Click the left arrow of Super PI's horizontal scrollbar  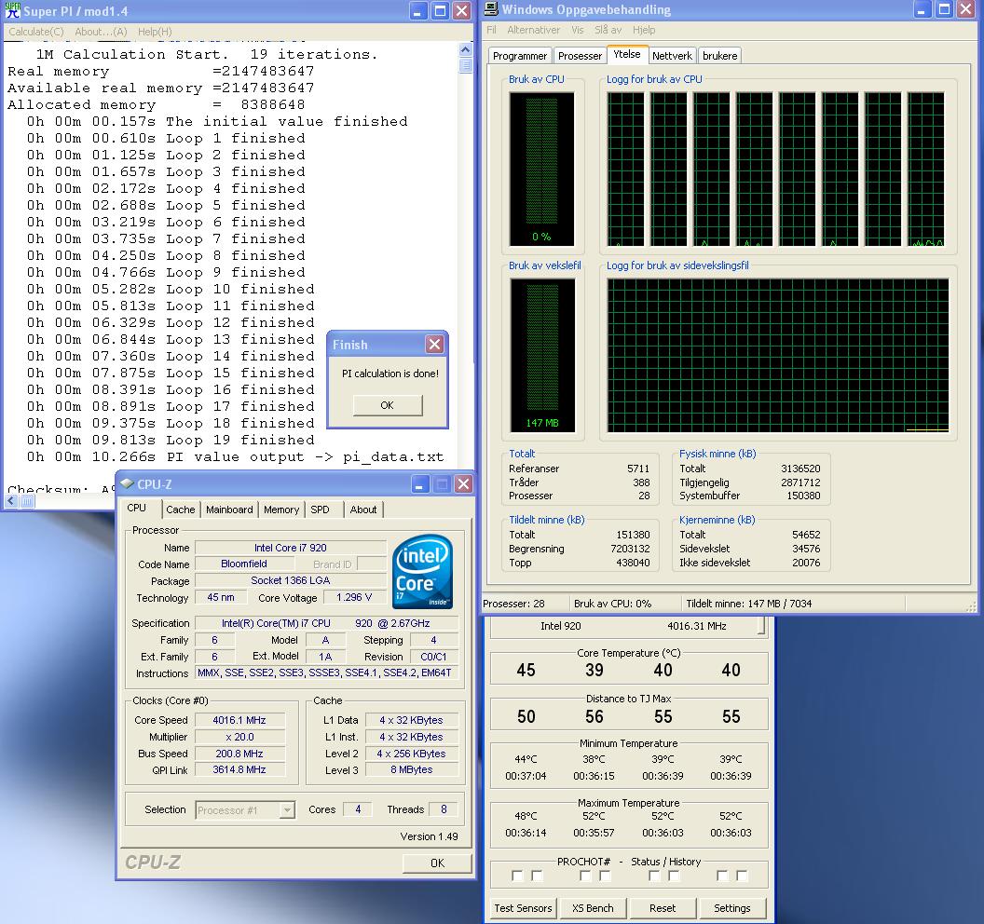[x=11, y=500]
